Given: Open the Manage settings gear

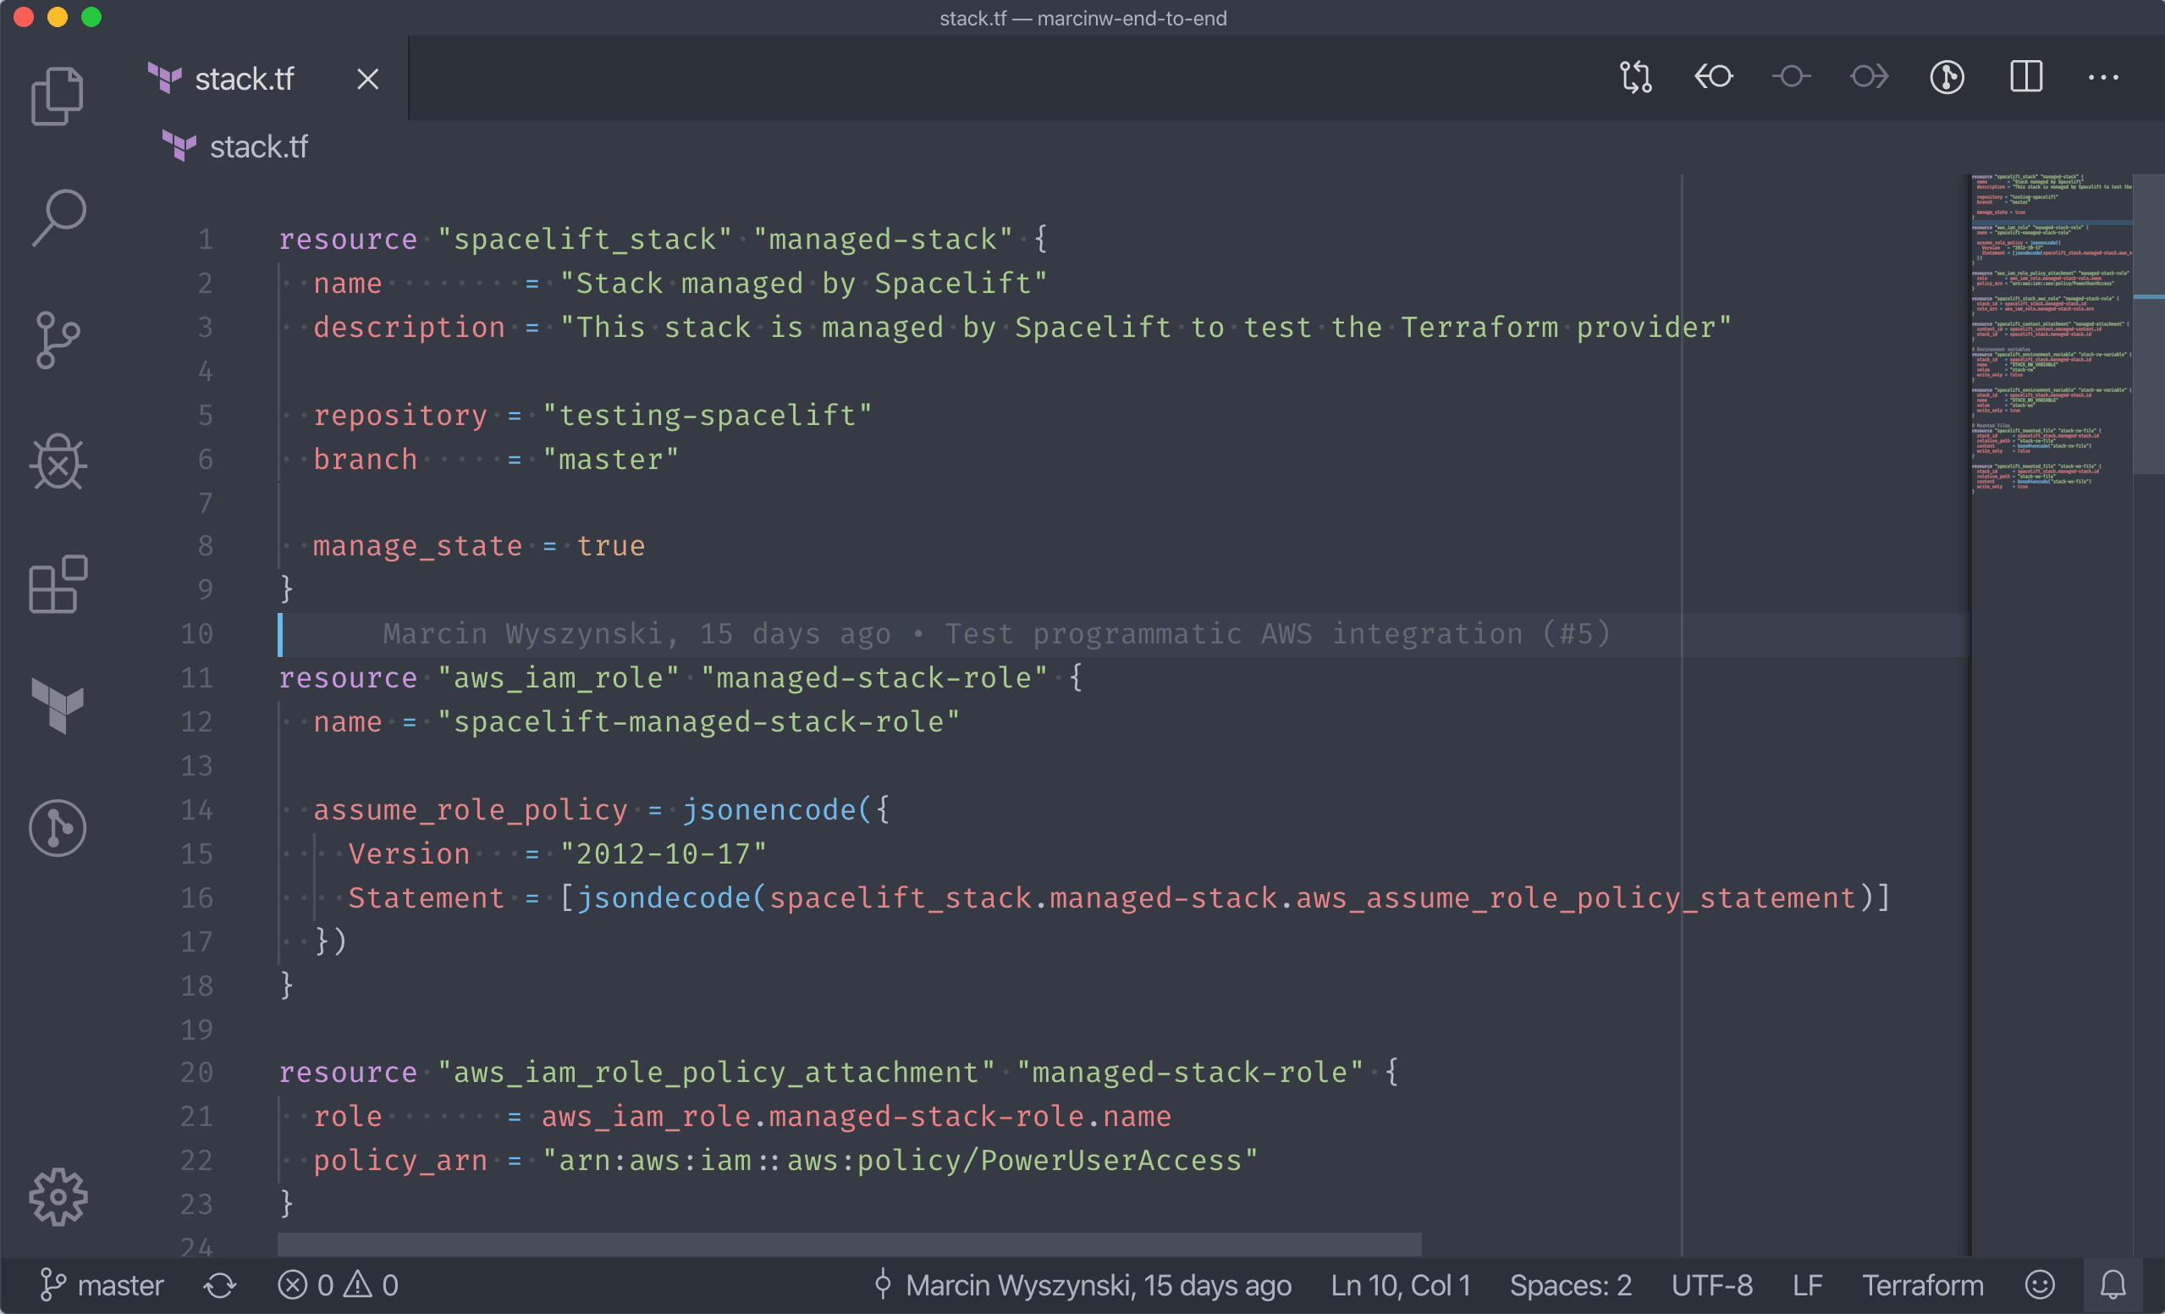Looking at the screenshot, I should (x=58, y=1196).
